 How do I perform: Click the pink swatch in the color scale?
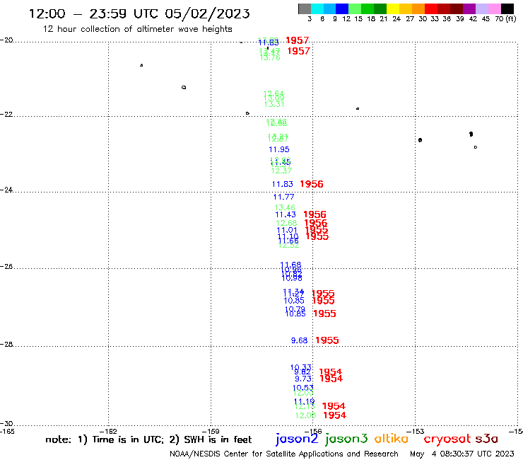click(x=494, y=8)
